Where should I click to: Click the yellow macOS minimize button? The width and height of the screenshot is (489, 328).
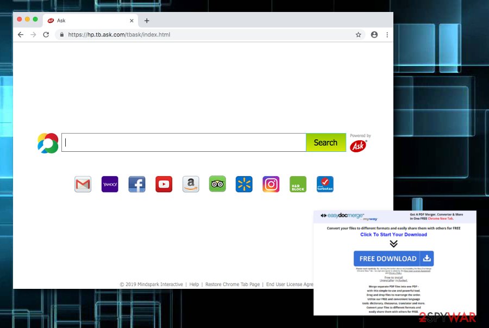click(28, 20)
